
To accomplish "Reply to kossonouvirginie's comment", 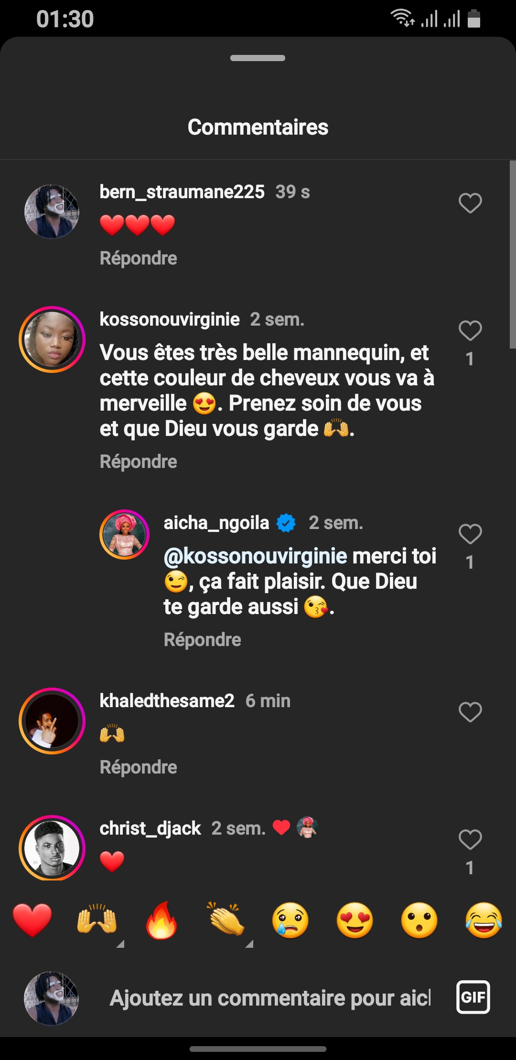I will pyautogui.click(x=139, y=462).
